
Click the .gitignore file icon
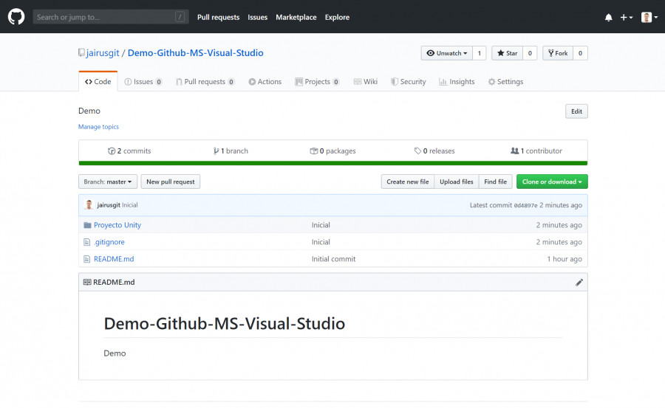click(x=87, y=242)
